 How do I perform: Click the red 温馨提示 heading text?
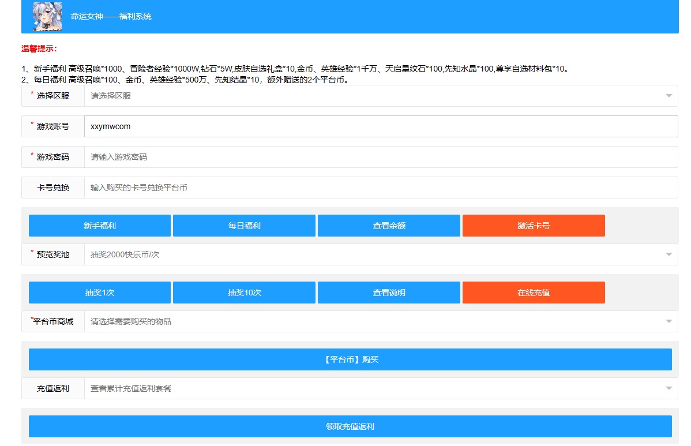click(39, 48)
